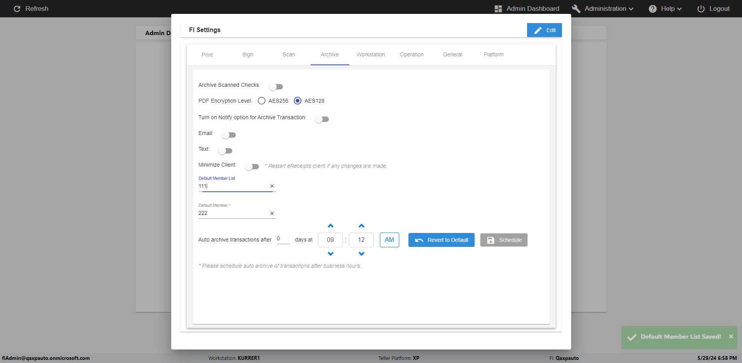Click the date and time in status bar

click(717, 358)
